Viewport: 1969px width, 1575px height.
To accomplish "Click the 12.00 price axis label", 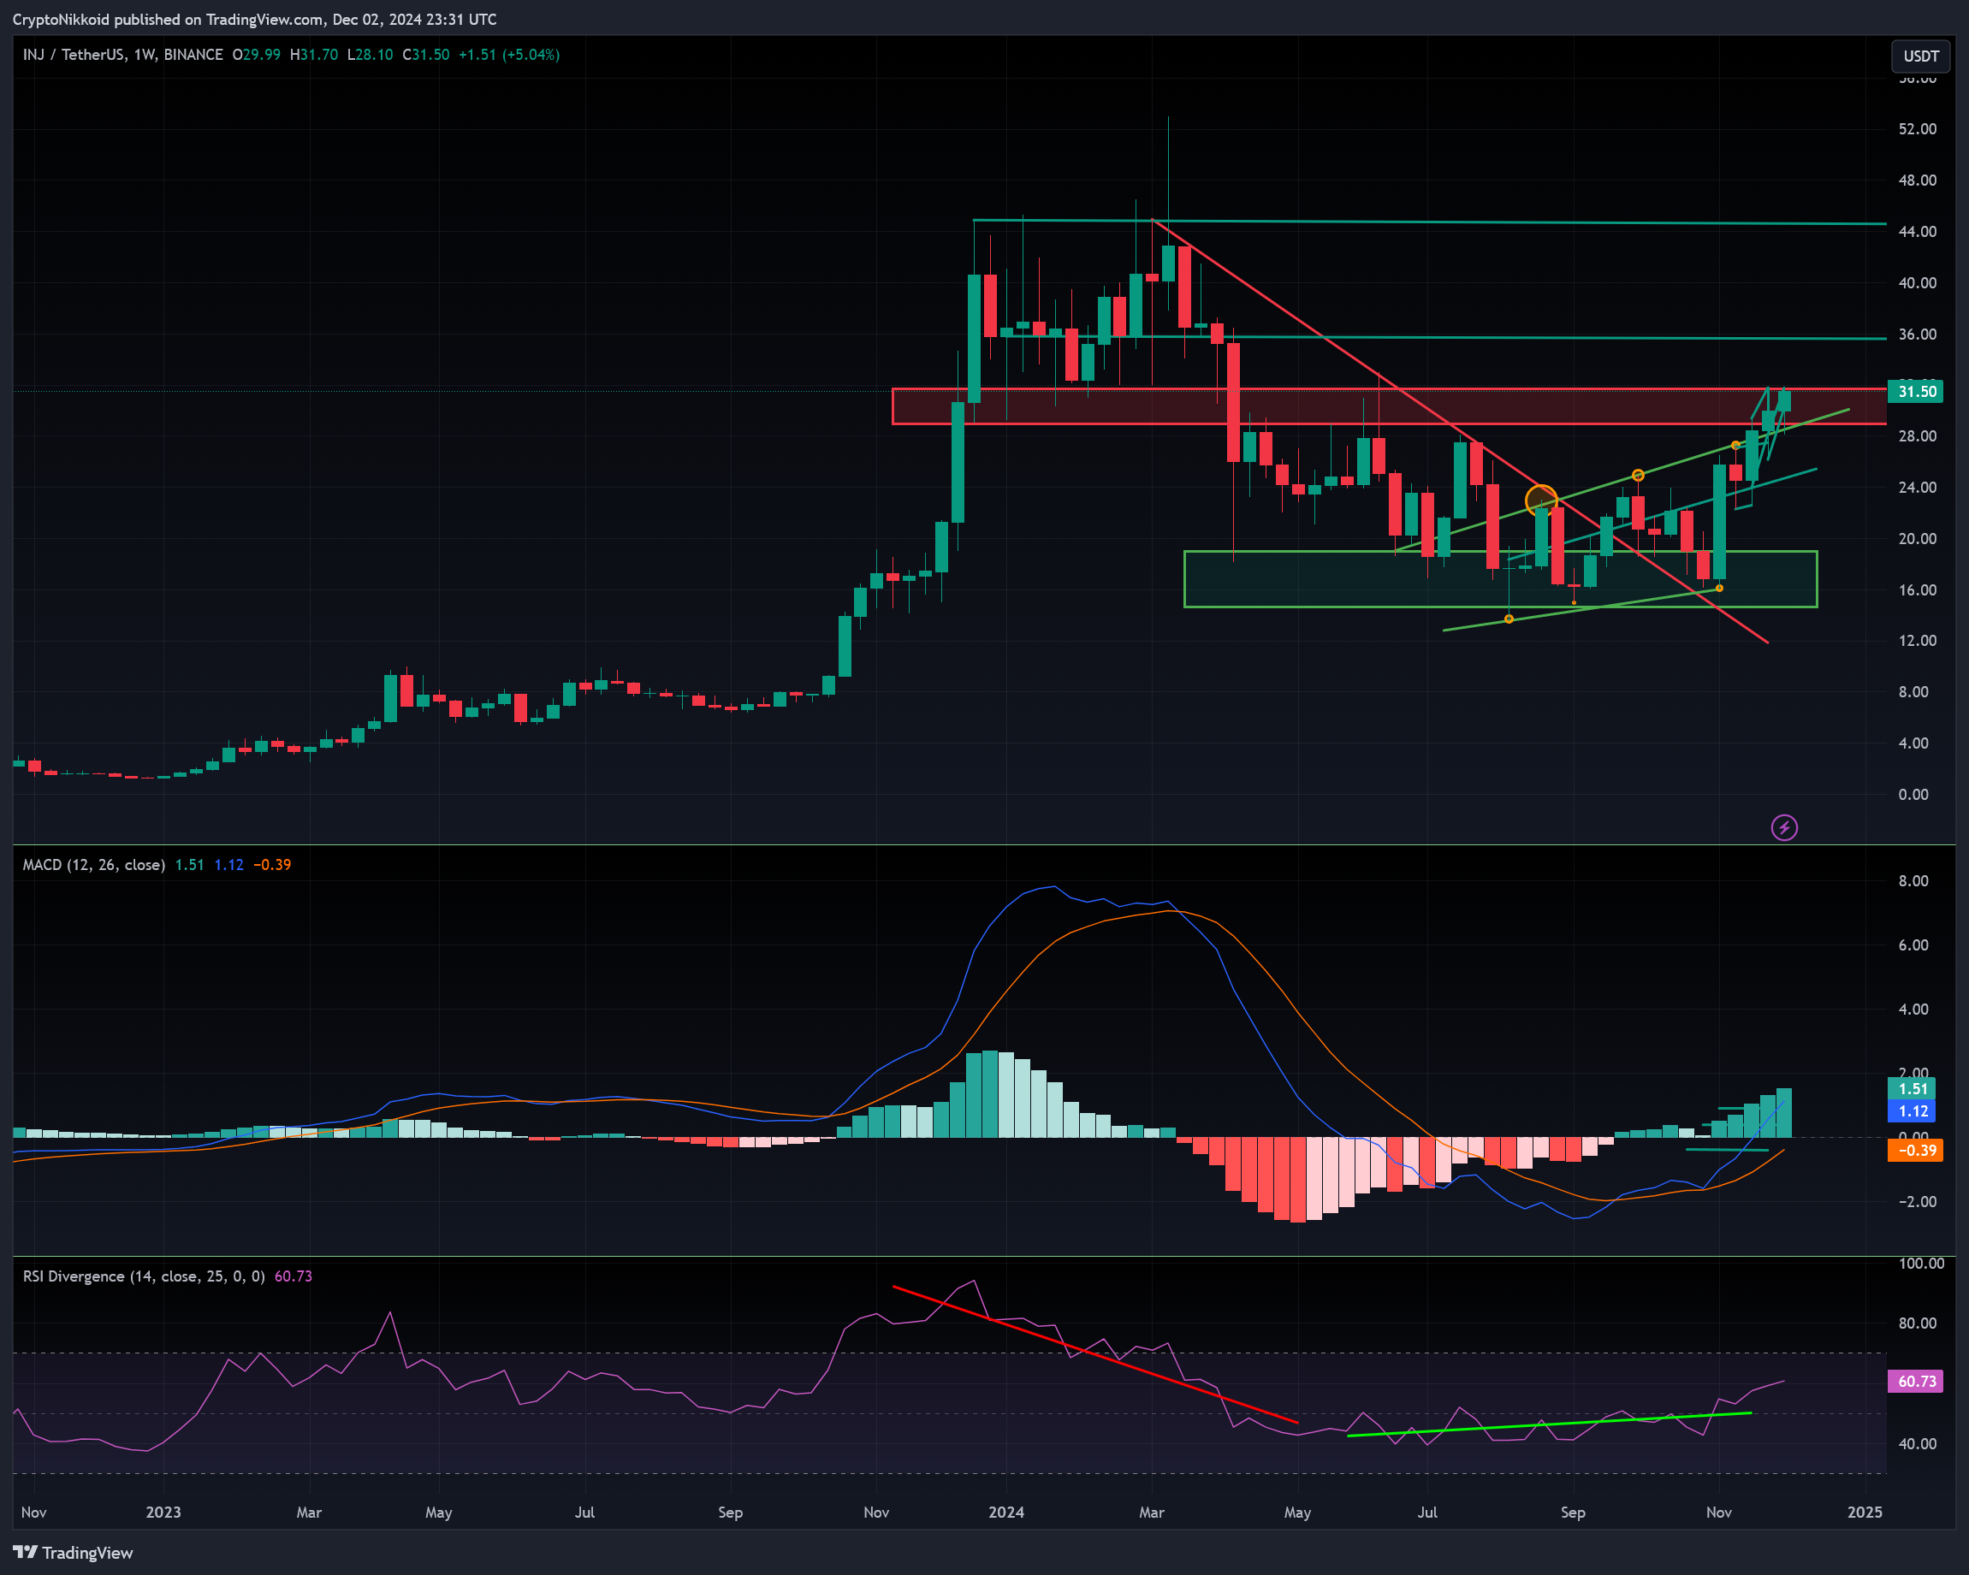I will (x=1917, y=640).
